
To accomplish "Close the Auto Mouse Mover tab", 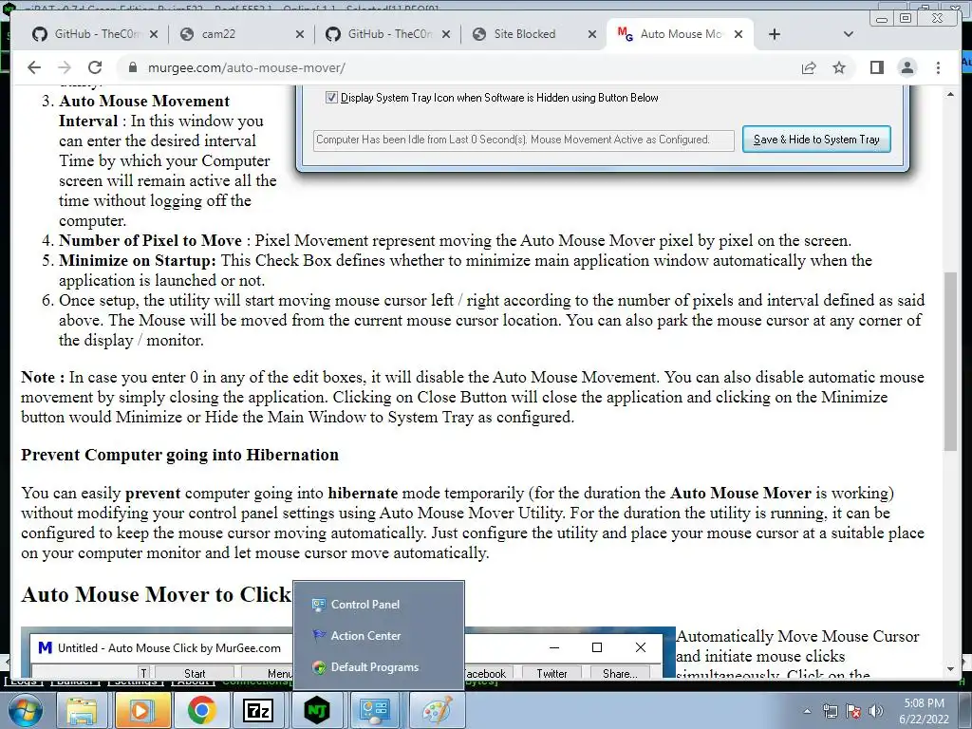I will (738, 34).
